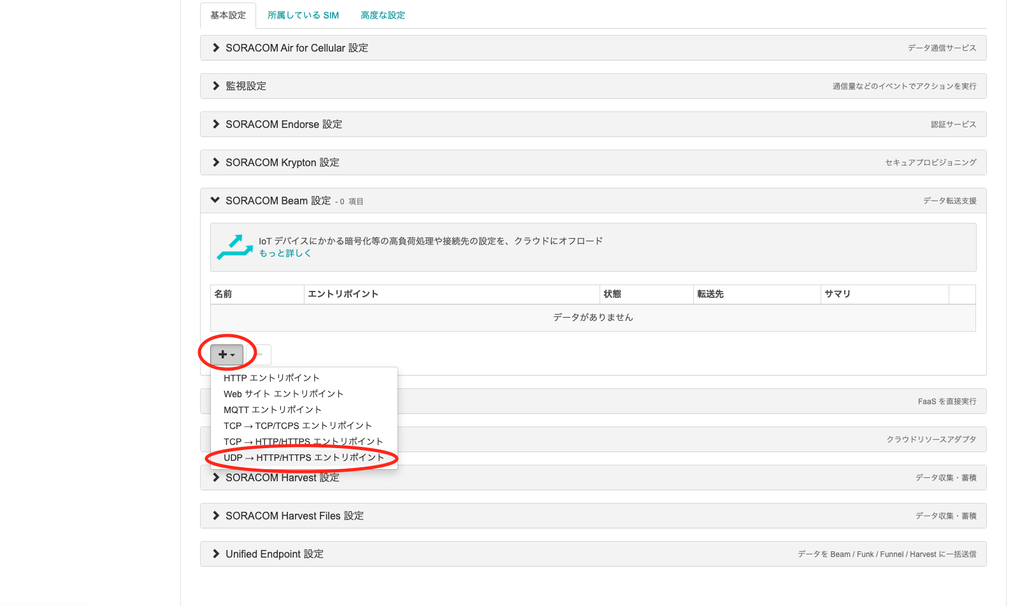The height and width of the screenshot is (606, 1013).
Task: Expand the 監視設定 section
Action: point(593,86)
